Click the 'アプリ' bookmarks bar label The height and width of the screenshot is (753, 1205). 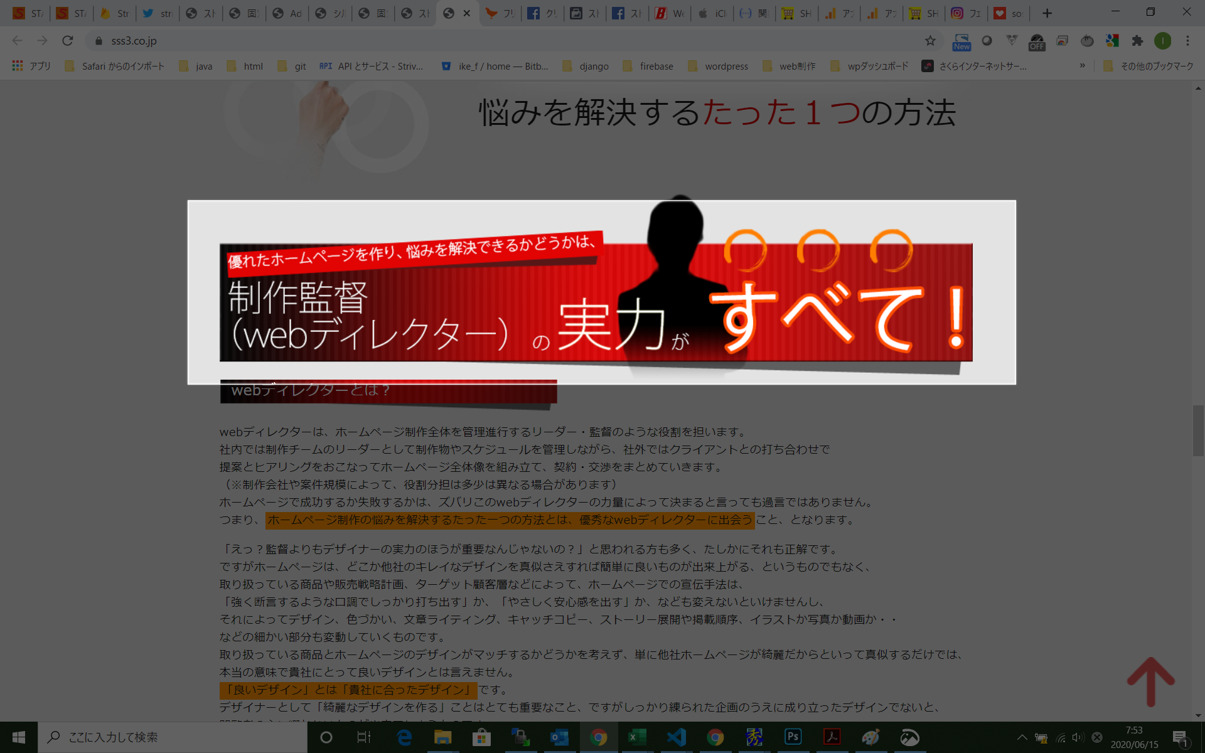click(40, 66)
